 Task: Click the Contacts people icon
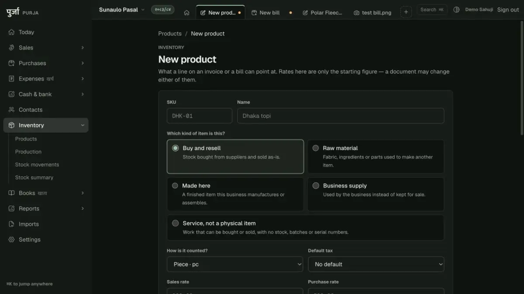pyautogui.click(x=11, y=110)
